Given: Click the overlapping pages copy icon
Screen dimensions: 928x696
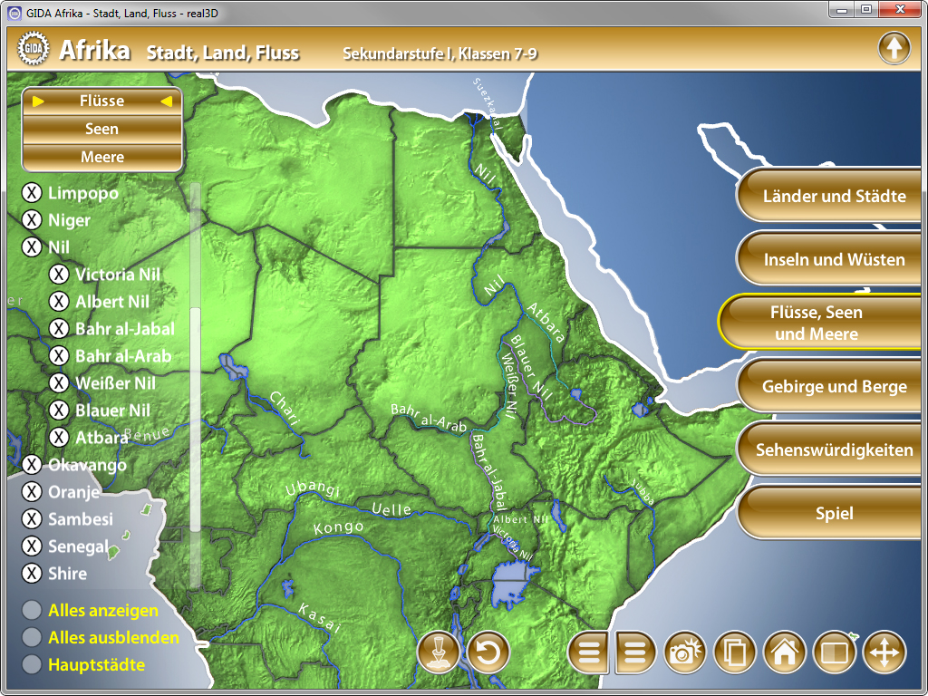Looking at the screenshot, I should click(x=735, y=652).
